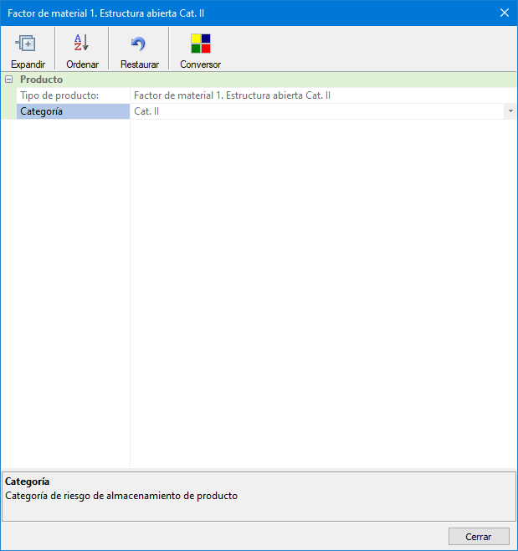Click the 'Restaurar' text label in toolbar
518x551 pixels.
coord(140,64)
